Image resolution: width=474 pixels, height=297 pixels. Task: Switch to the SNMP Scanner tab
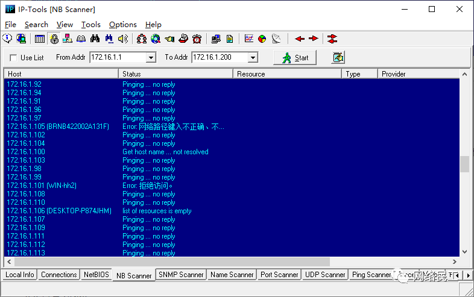tap(181, 275)
